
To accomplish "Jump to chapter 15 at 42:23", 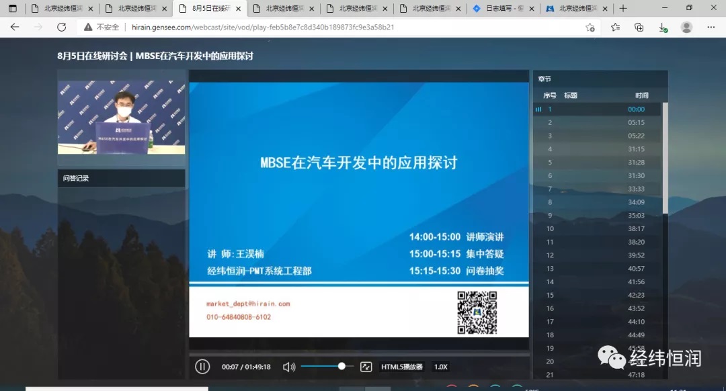I will (x=598, y=295).
